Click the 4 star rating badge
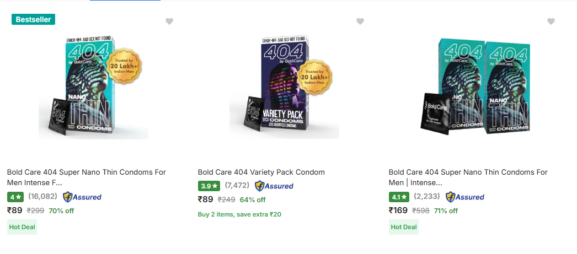 pyautogui.click(x=15, y=197)
